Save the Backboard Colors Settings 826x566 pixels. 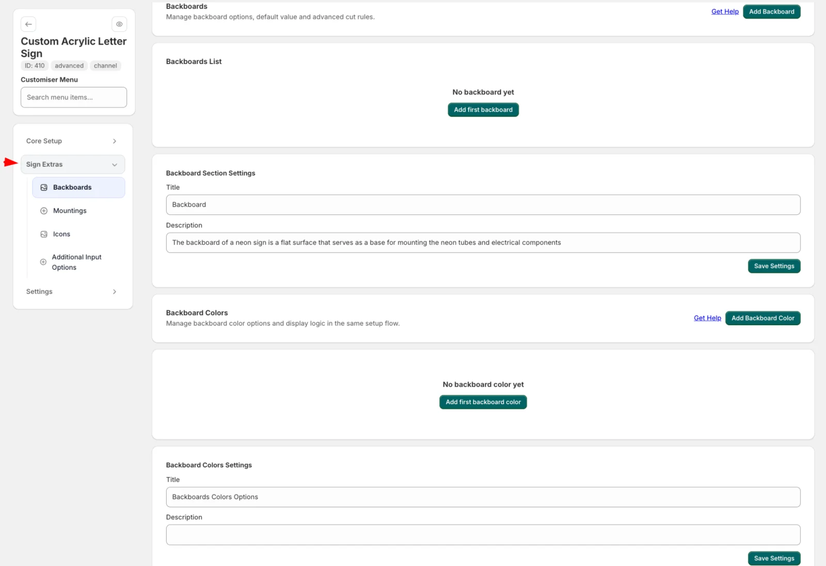(774, 558)
